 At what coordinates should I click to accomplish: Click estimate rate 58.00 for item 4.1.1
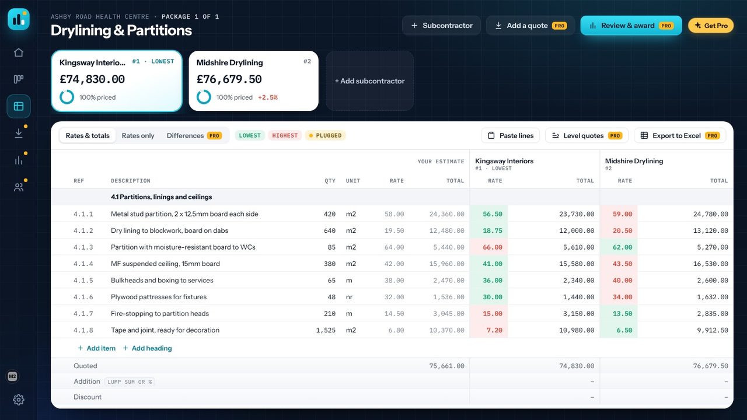click(x=394, y=214)
